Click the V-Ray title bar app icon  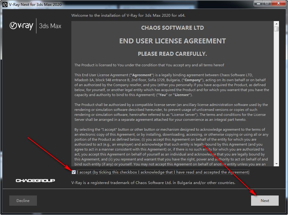(x=5, y=4)
